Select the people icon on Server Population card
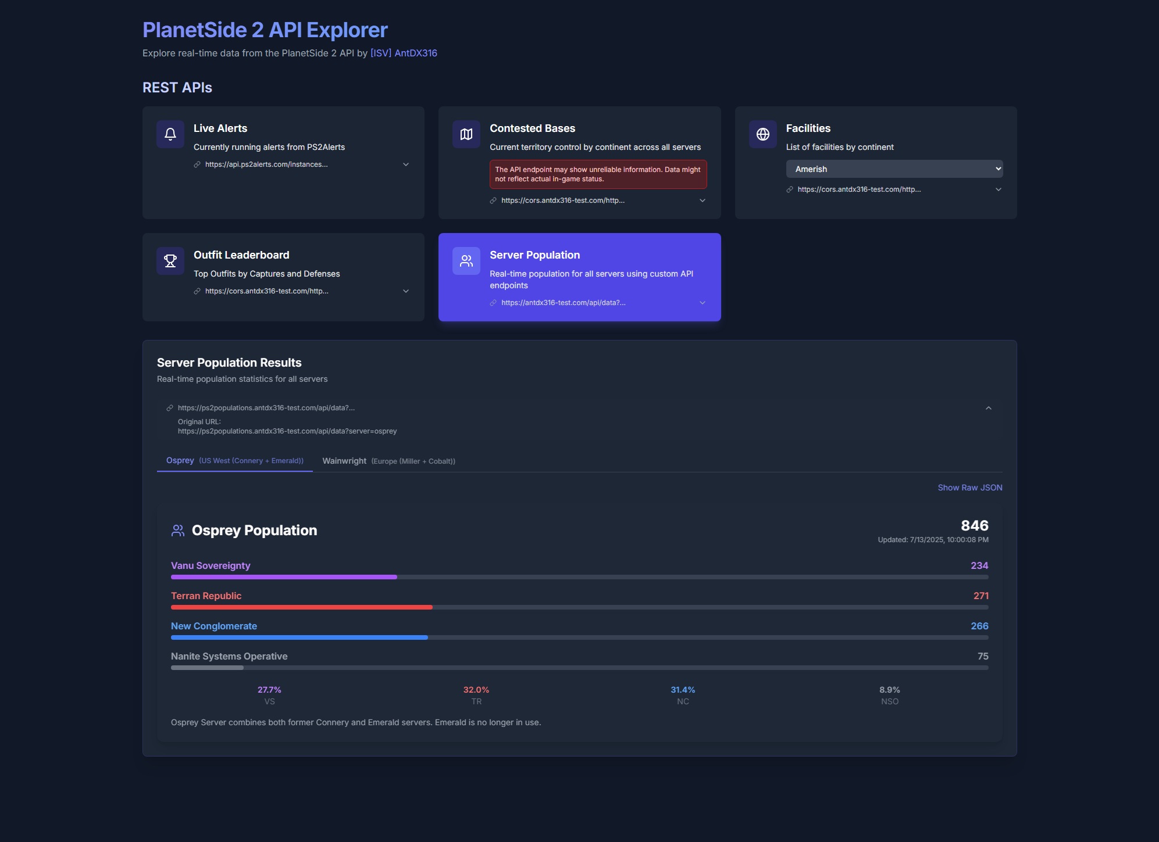The image size is (1159, 842). [466, 260]
